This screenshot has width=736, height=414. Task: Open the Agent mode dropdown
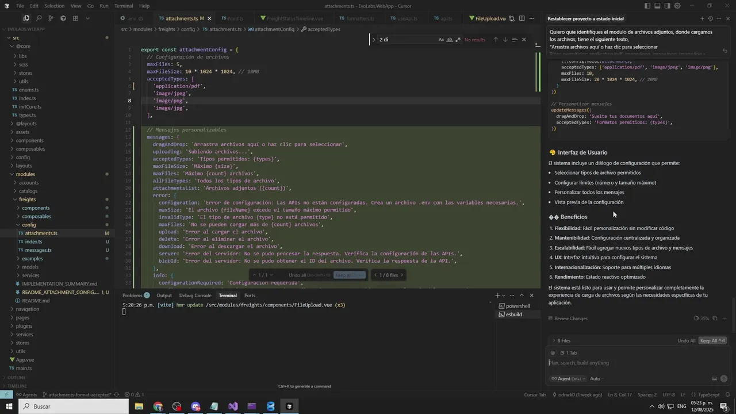(x=568, y=379)
